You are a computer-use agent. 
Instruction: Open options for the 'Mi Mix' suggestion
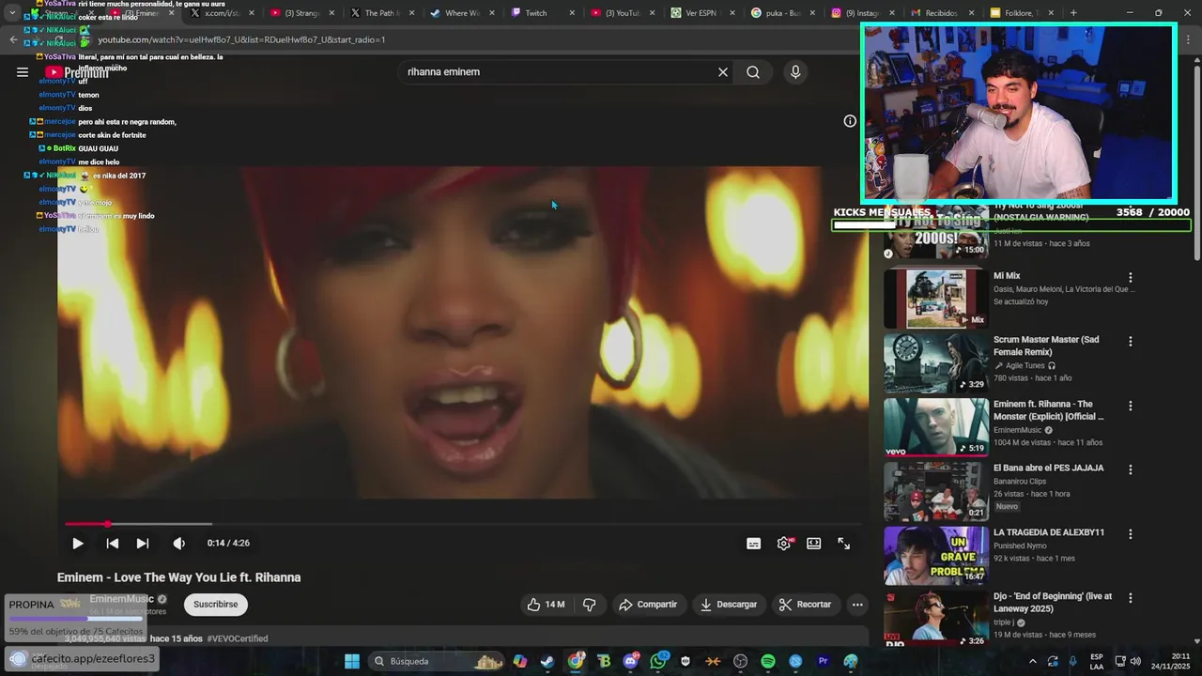(x=1131, y=278)
